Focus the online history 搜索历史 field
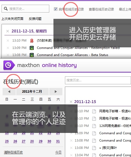Image resolution: width=131 pixels, height=157 pixels. coord(98,80)
